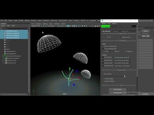Click the 1.0000 scale input field
Image resolution: width=154 pixels, height=115 pixels.
[107, 51]
